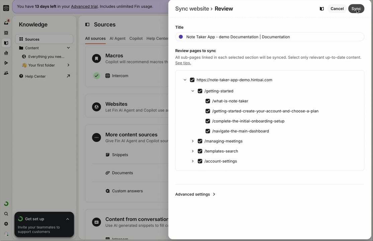Uncheck the /what-is-note-taker page checkbox

tap(208, 101)
